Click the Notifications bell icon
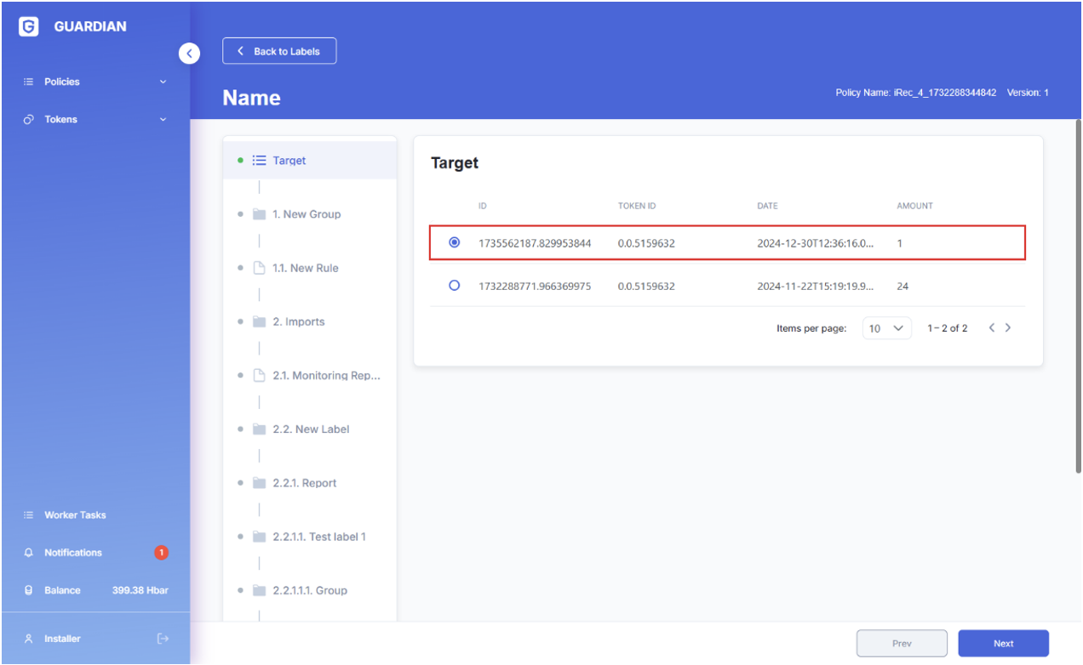The width and height of the screenshot is (1083, 665). 29,553
